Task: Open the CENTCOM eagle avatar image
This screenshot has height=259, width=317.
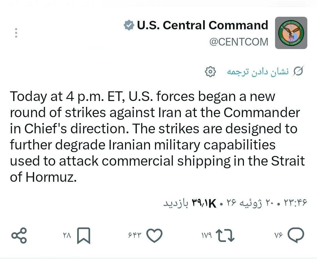Action: tap(291, 33)
